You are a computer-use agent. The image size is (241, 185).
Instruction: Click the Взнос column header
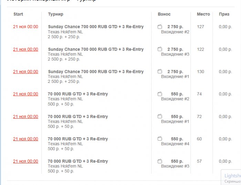164,14
